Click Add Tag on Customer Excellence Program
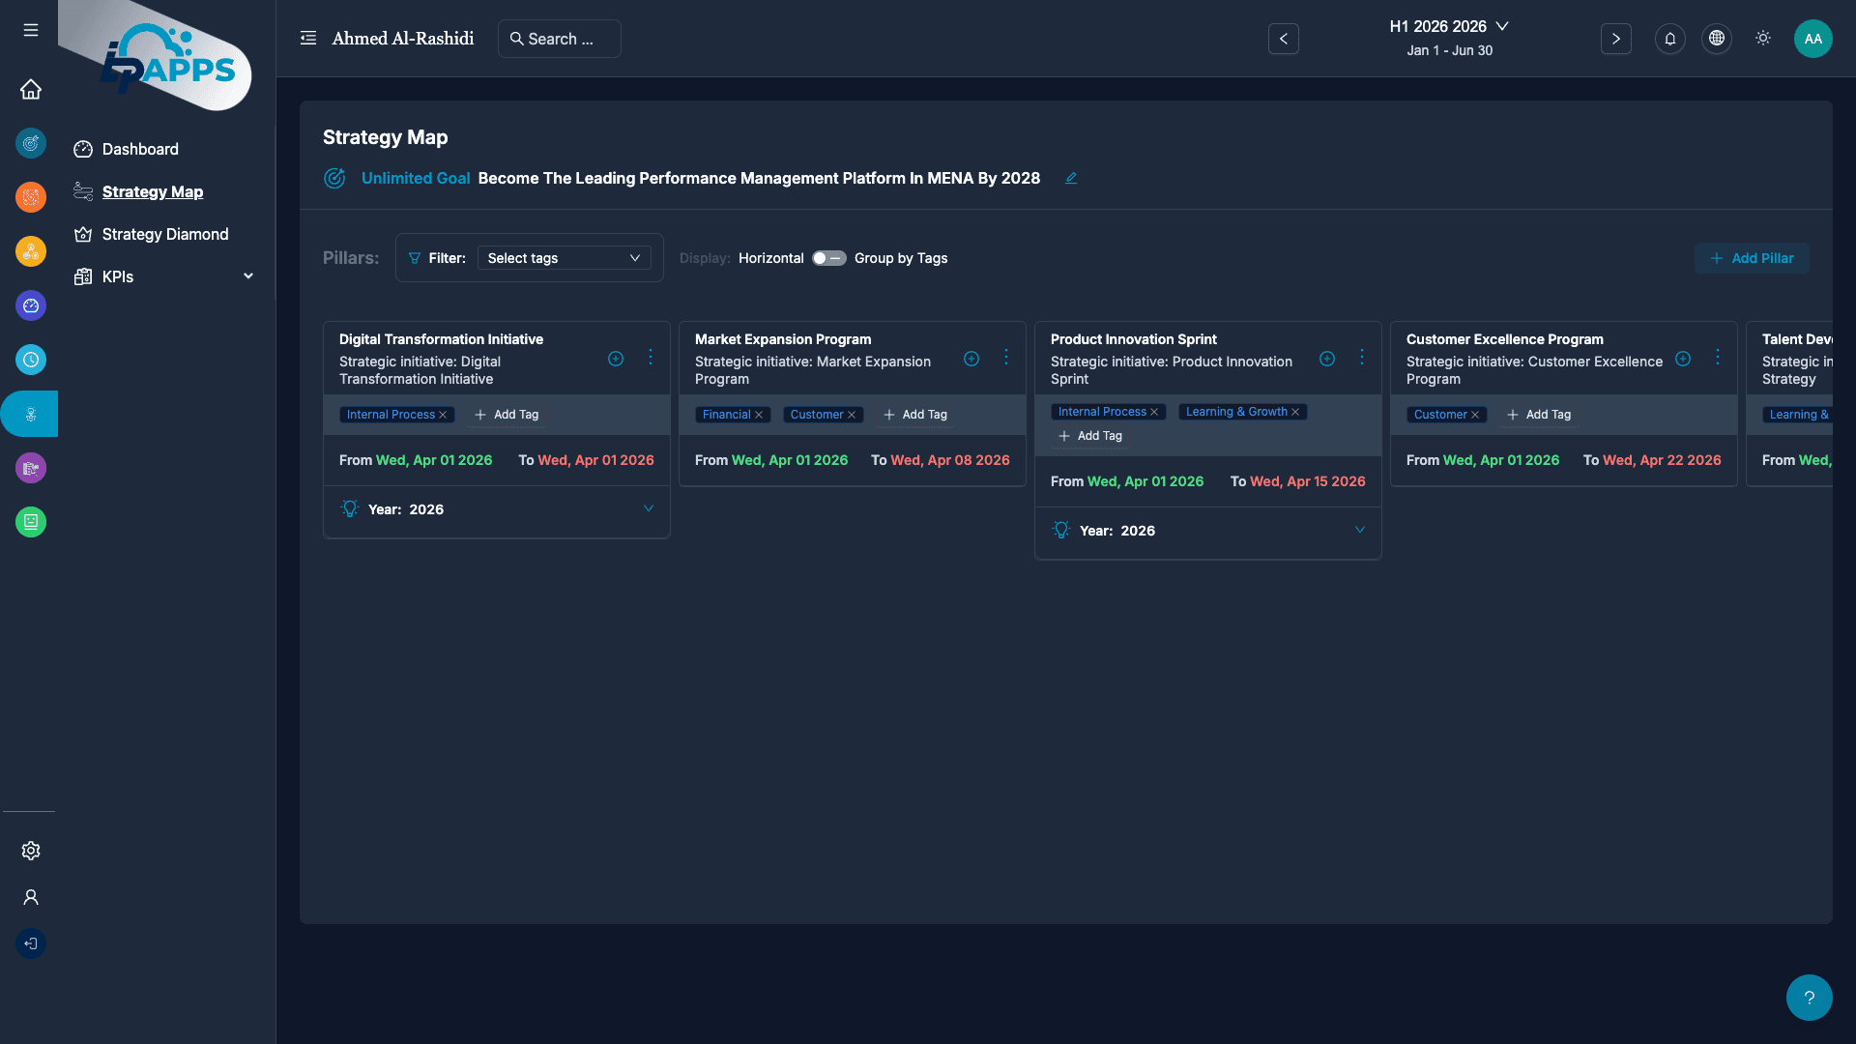Screen dimensions: 1856x1044 [1539, 415]
